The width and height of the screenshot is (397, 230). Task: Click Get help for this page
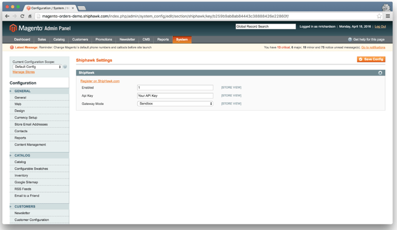click(369, 40)
